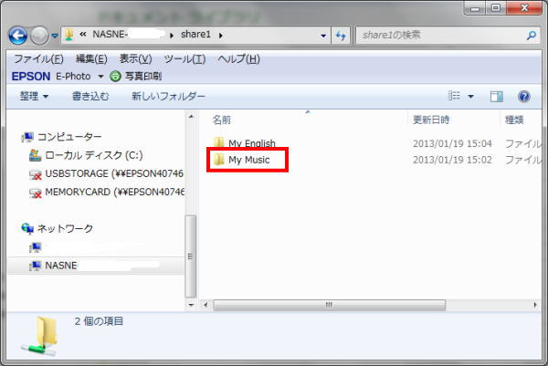Select the USBSTORAGE network drive
The image size is (548, 366).
(114, 173)
